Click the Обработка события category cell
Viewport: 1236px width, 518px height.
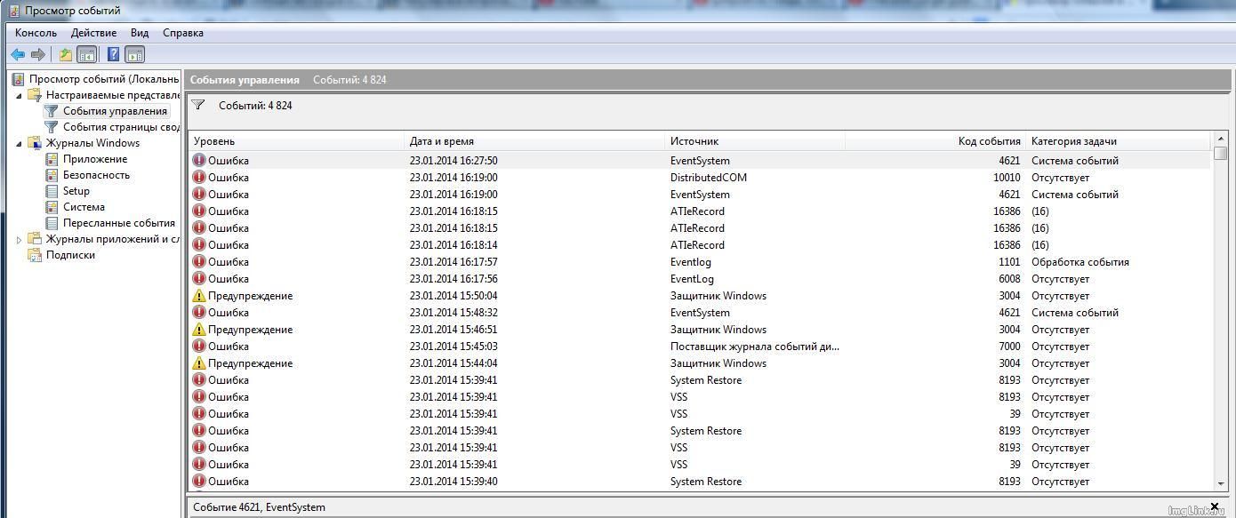[x=1080, y=262]
